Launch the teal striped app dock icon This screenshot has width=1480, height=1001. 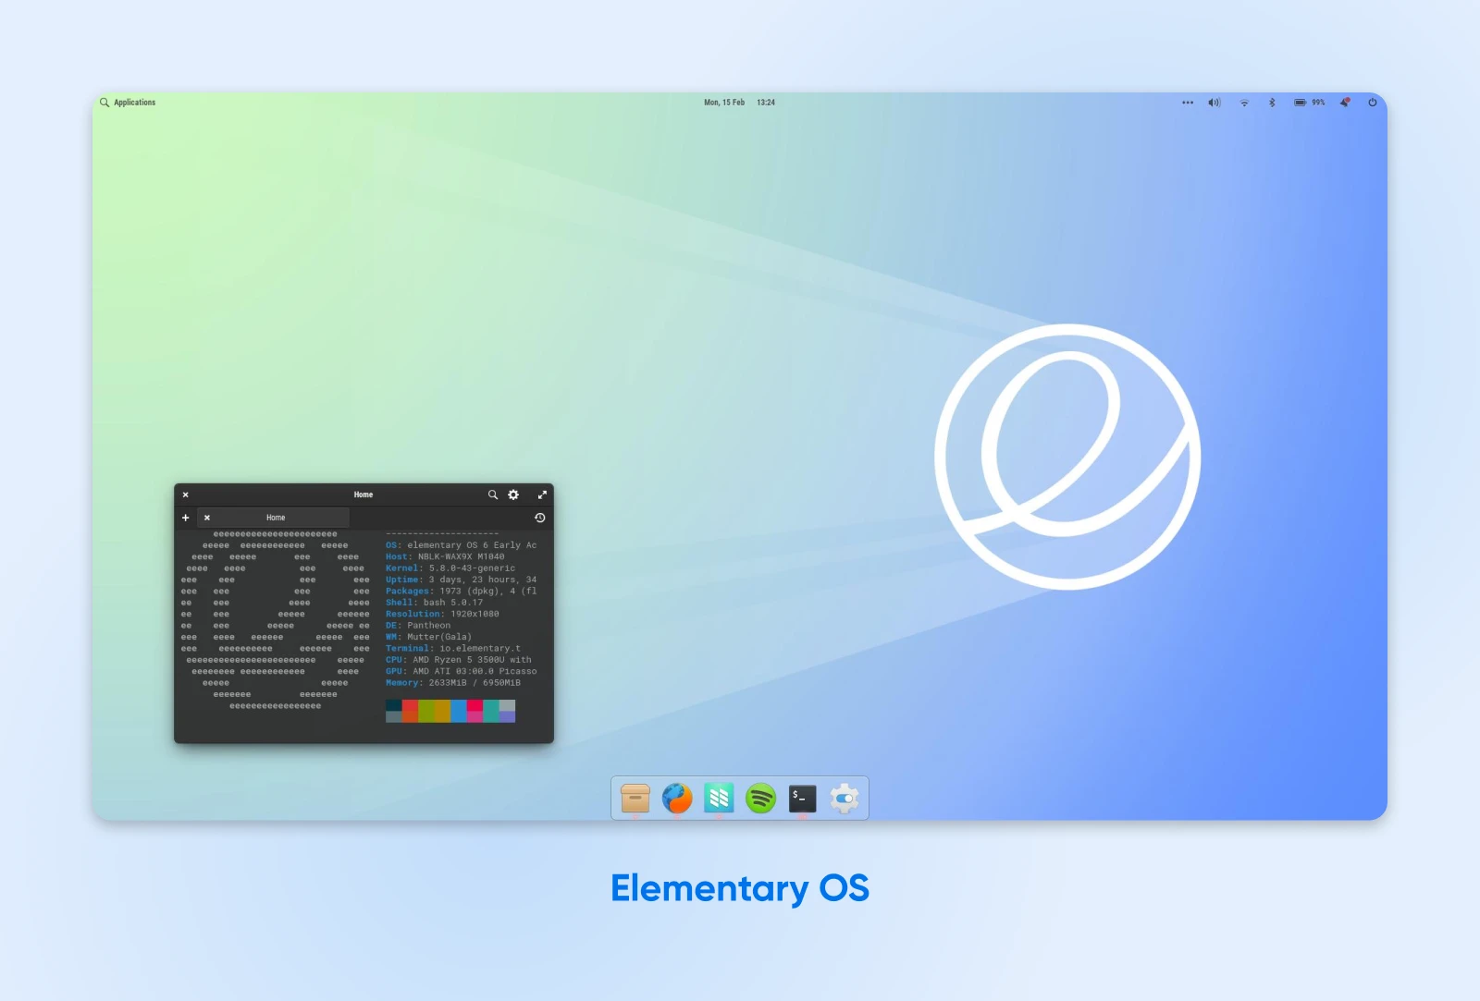click(719, 798)
